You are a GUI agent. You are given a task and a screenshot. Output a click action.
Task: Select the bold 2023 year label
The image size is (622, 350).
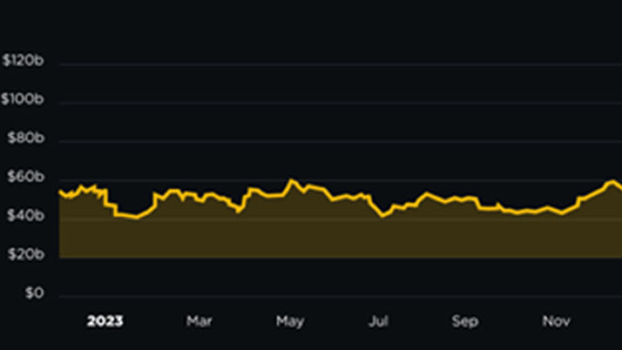click(x=105, y=321)
